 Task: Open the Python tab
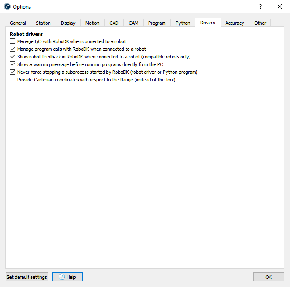coord(183,23)
